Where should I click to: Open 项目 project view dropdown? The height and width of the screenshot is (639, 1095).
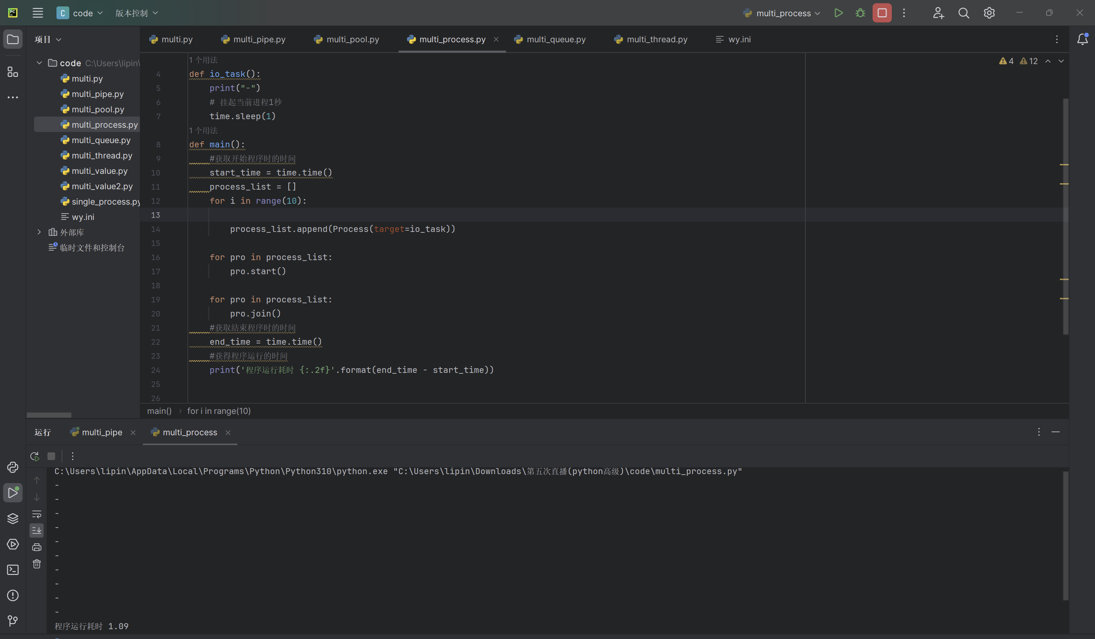48,39
